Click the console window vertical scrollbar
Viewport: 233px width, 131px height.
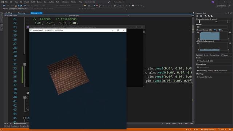click(144, 58)
